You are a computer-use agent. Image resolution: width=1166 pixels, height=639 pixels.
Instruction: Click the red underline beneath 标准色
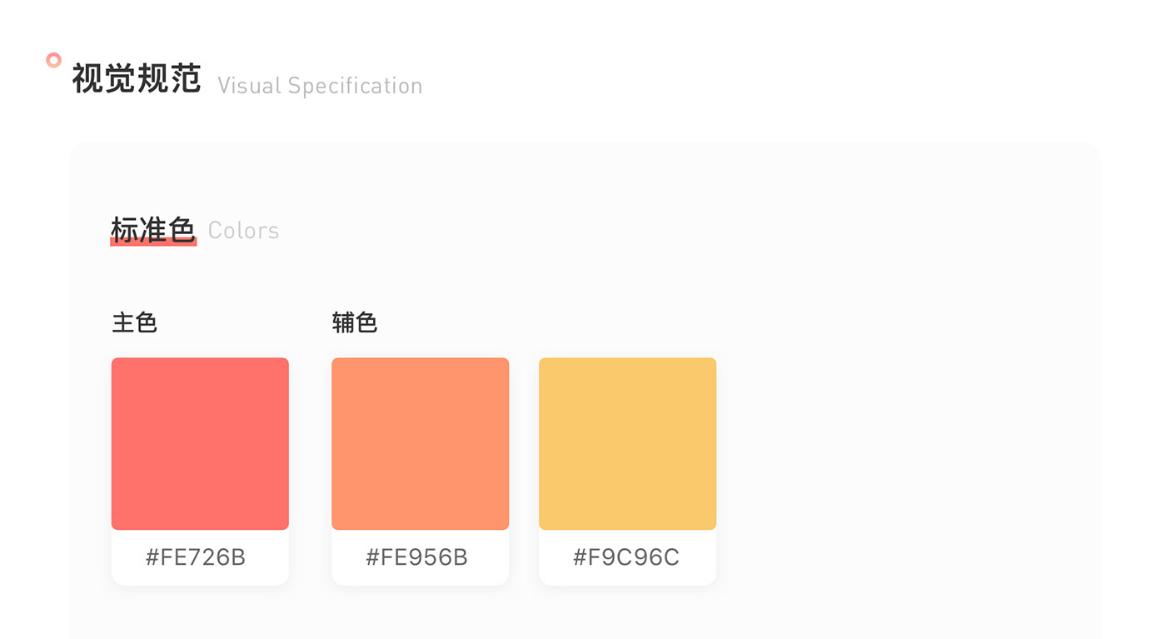(153, 243)
